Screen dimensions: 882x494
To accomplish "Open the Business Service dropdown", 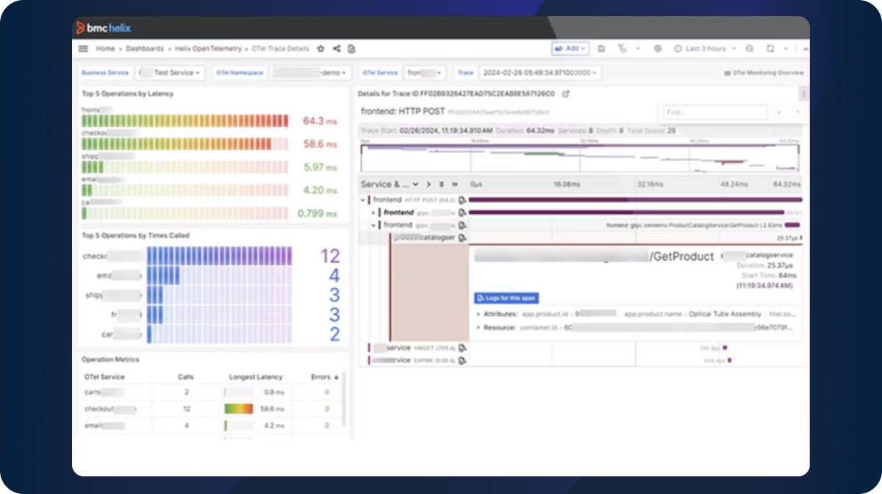I will click(x=169, y=73).
